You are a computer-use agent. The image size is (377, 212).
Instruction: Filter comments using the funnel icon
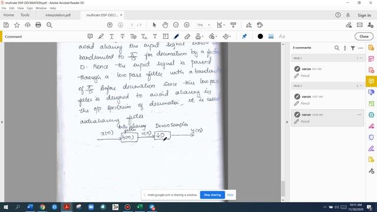click(x=353, y=48)
